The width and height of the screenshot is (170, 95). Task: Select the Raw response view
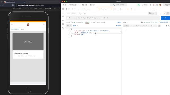132,26
